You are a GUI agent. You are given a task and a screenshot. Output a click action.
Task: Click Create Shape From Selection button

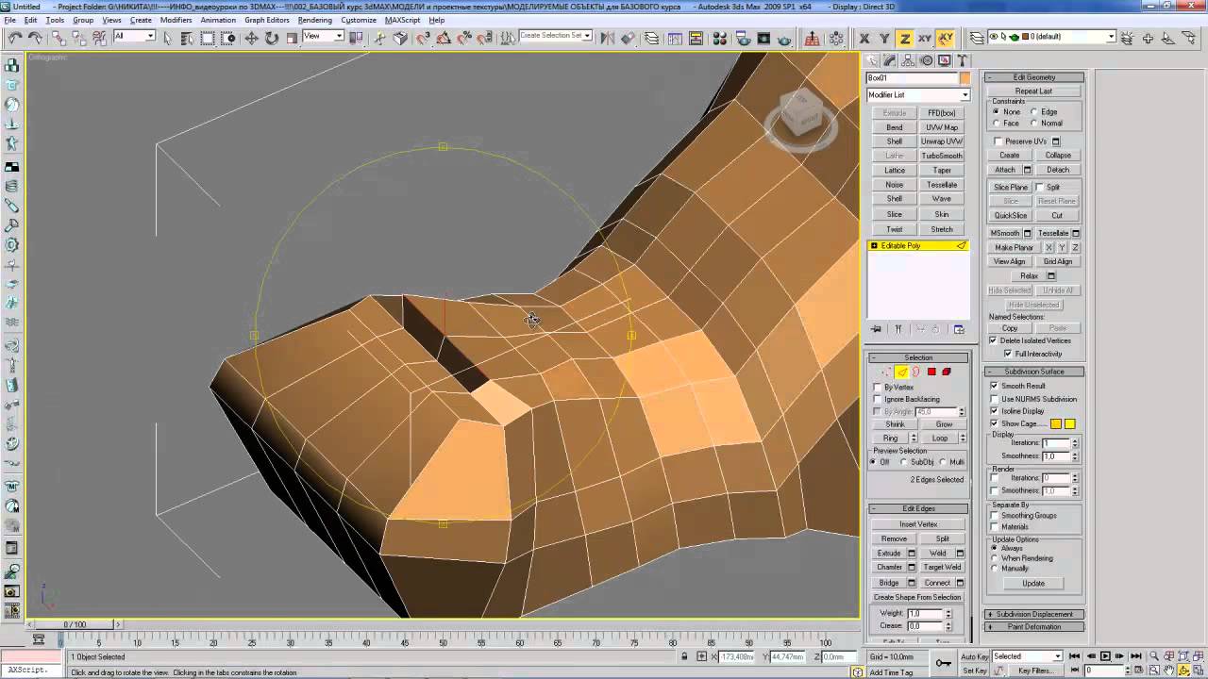point(917,597)
